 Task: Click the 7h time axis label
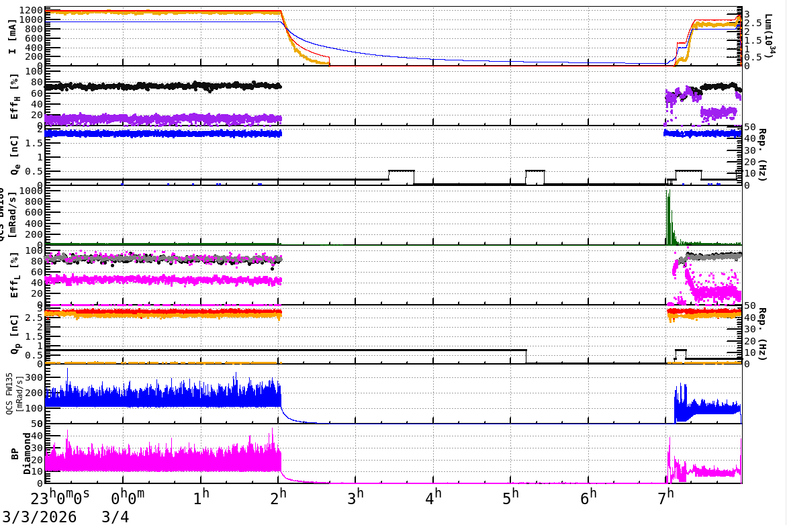tap(666, 499)
